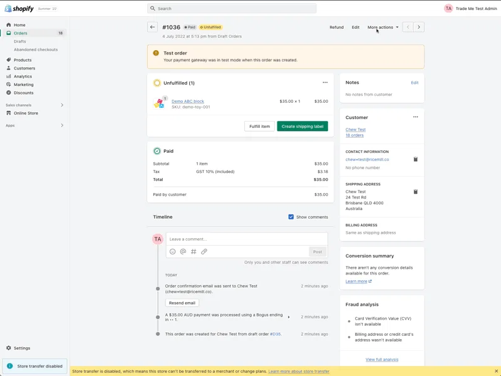The image size is (501, 376).
Task: Click the Unfulfilled status badge
Action: point(211,28)
